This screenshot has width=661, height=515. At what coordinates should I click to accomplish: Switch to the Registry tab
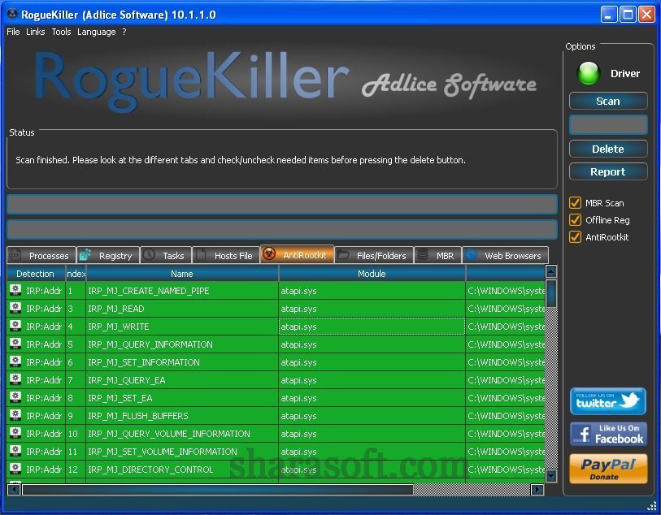[108, 256]
